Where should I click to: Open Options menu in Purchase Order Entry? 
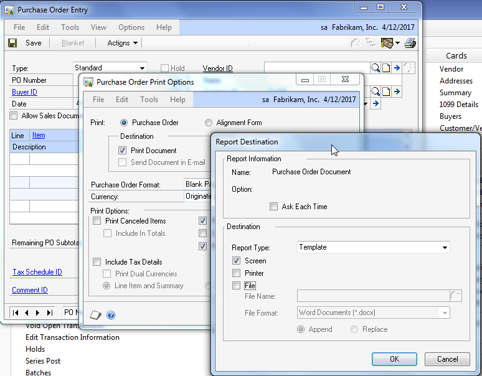coord(131,27)
